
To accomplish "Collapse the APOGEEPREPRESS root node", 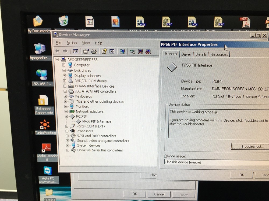I will tap(57, 59).
